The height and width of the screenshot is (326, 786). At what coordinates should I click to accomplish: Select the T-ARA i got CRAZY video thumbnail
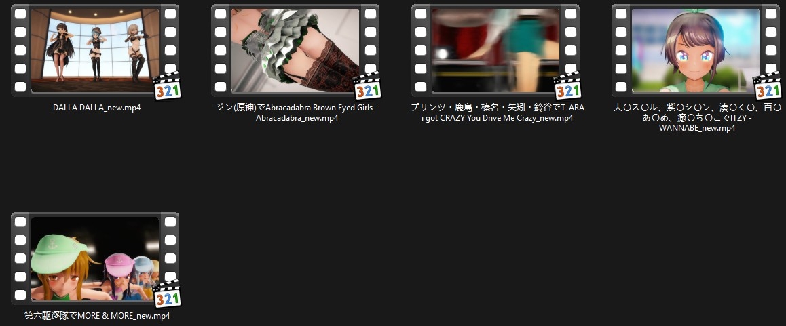coord(495,51)
